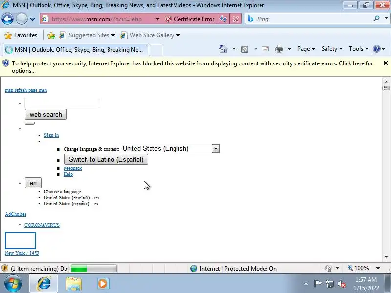
Task: Open the Web Slice Gallery item
Action: tap(150, 35)
